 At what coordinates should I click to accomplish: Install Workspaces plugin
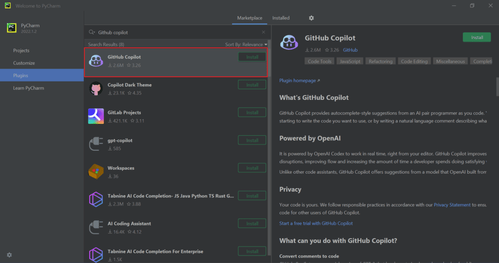pos(252,168)
